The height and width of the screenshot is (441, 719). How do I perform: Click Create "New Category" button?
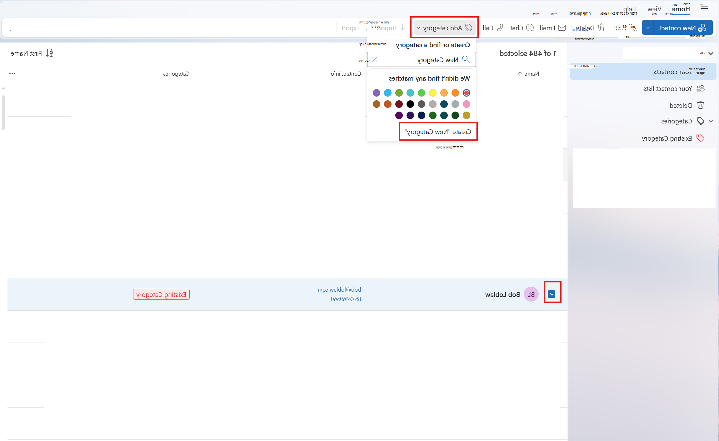[438, 132]
